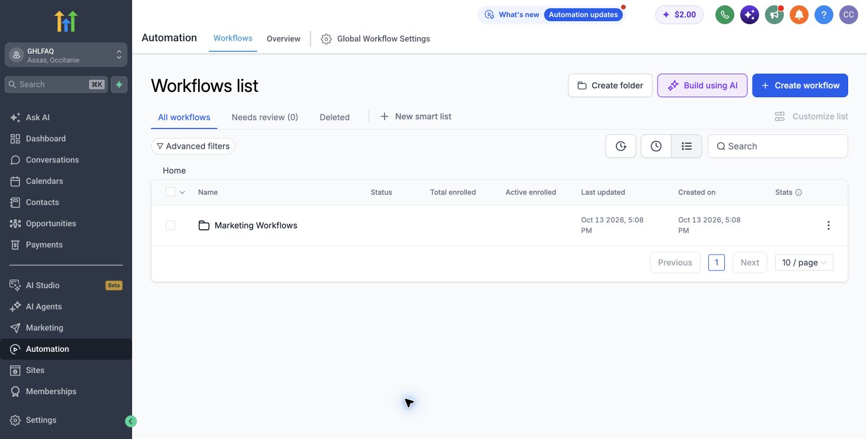
Task: Click the Create workflow button
Action: coord(800,85)
